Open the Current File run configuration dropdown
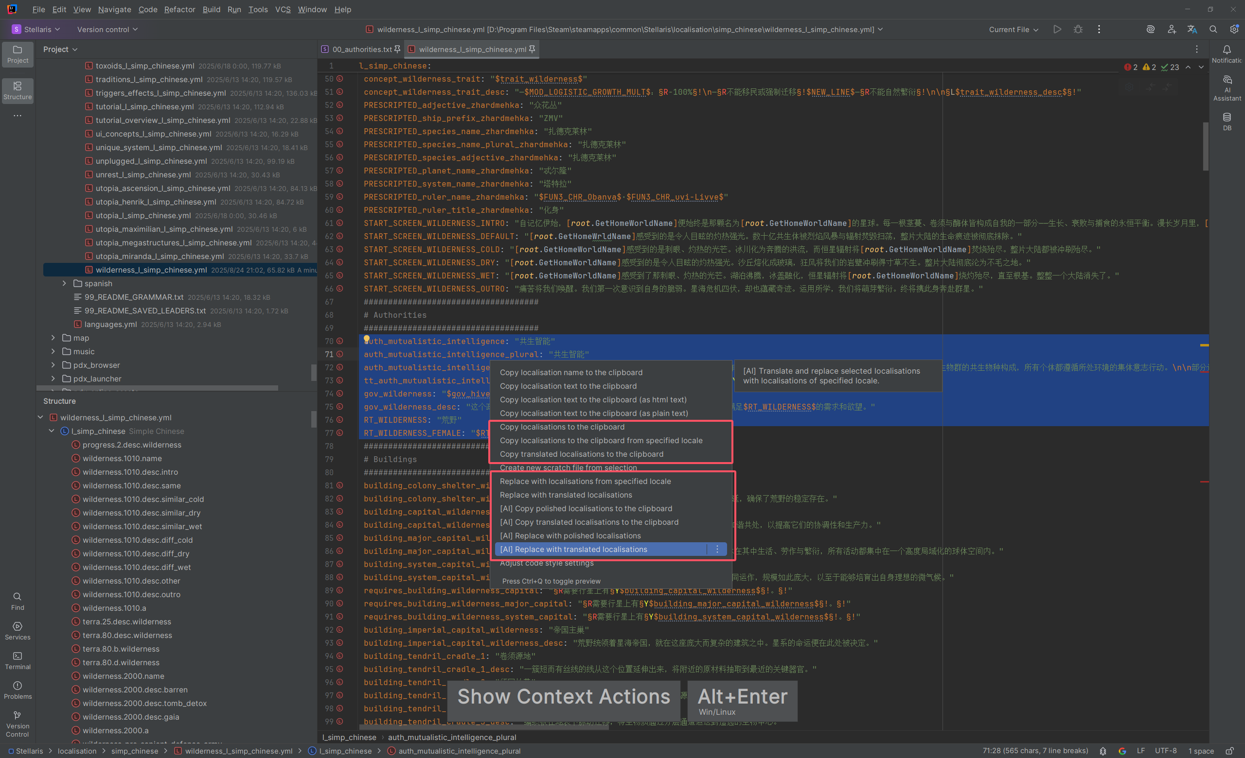 point(1013,29)
